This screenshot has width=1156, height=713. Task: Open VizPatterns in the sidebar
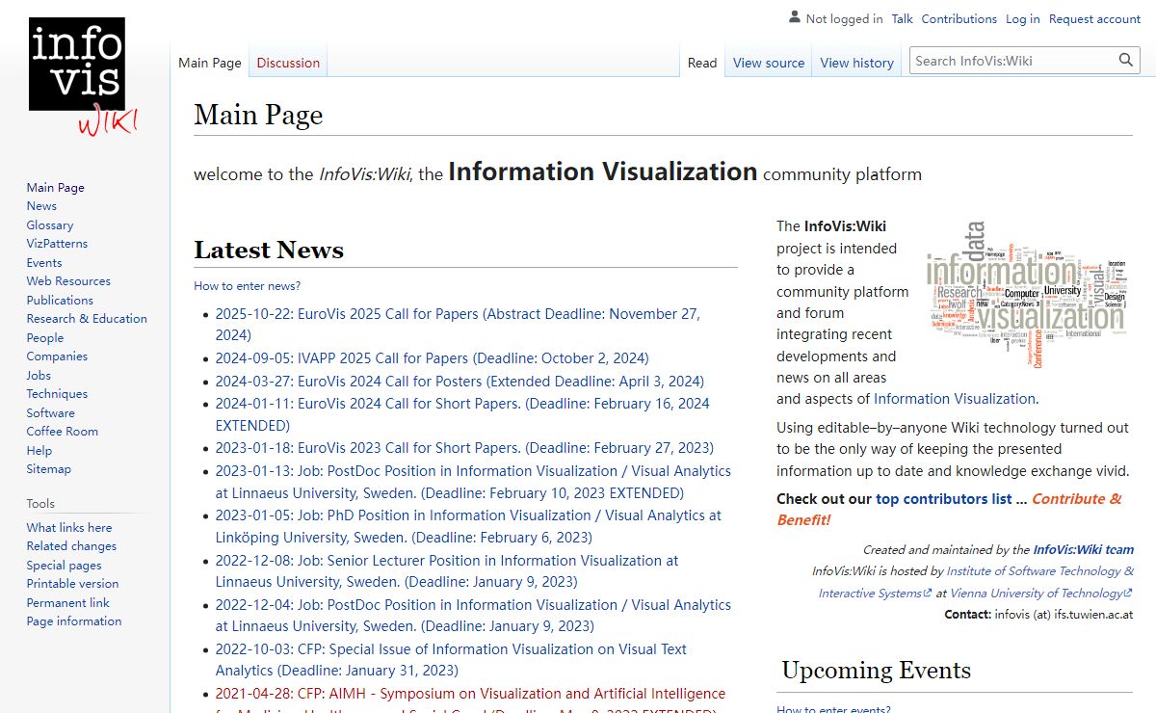point(57,244)
